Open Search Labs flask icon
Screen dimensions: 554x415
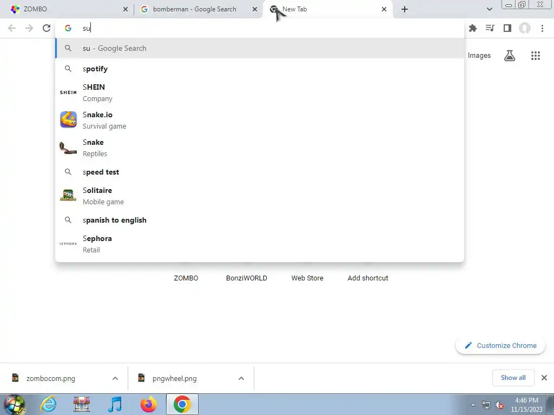point(510,56)
